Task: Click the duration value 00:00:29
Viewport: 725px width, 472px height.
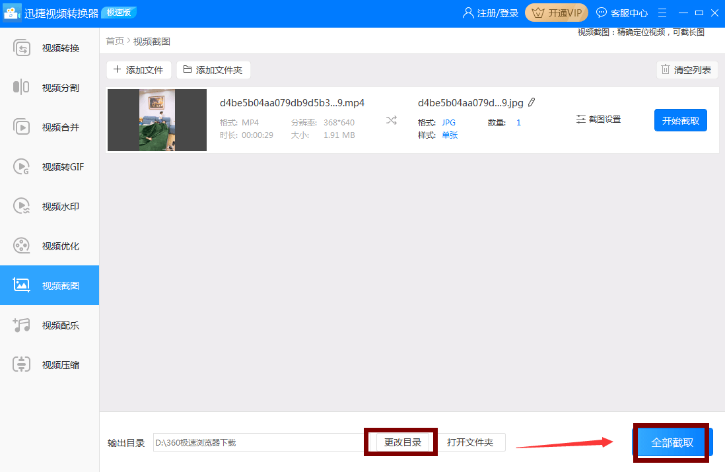Action: [x=258, y=135]
